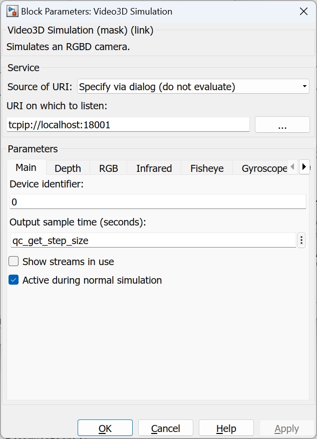317x439 pixels.
Task: Click the Apply button
Action: (x=286, y=428)
